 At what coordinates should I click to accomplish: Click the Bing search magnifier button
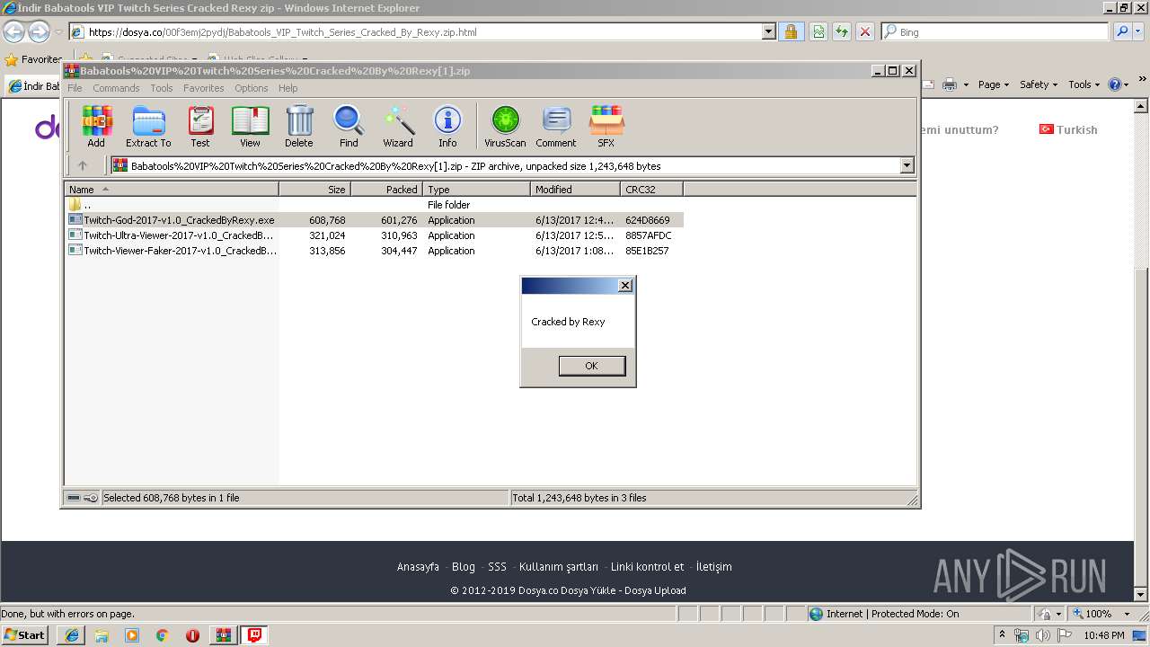(x=1122, y=32)
